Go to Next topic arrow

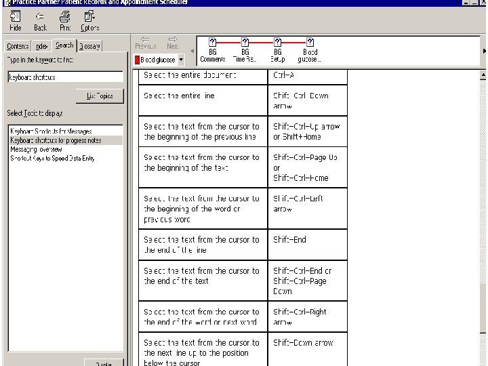173,43
